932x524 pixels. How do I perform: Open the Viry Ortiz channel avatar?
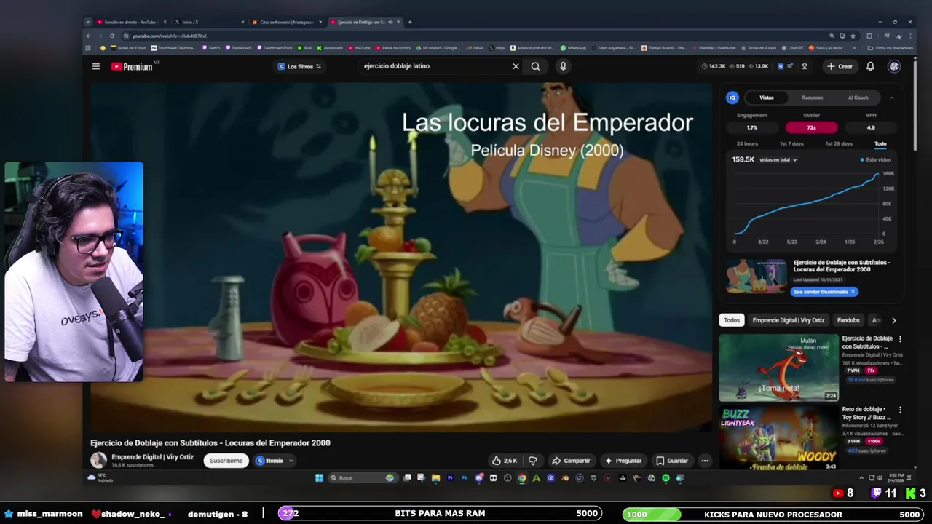(98, 460)
